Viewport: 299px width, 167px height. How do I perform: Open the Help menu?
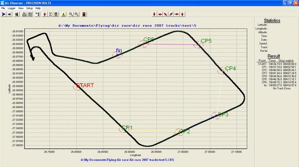pyautogui.click(x=38, y=8)
